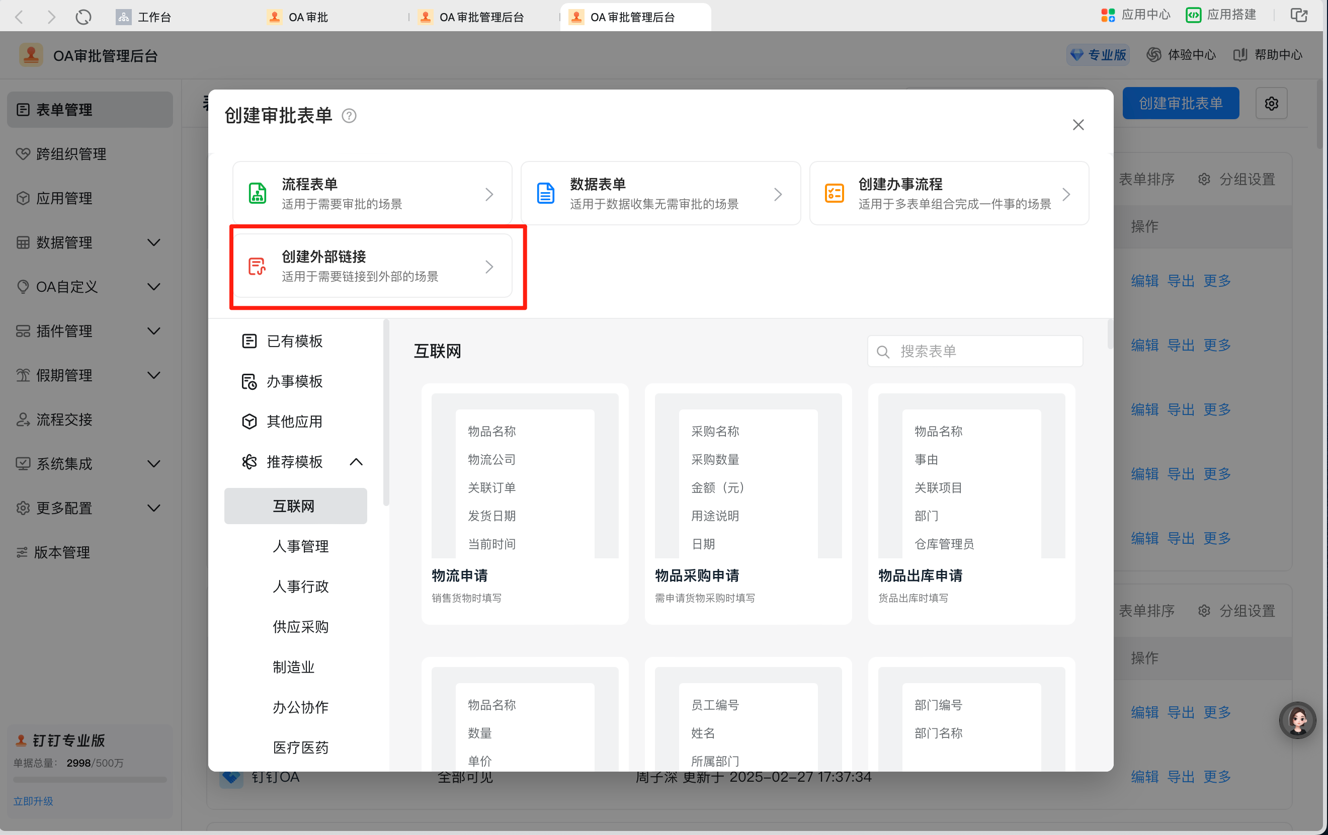Click the pop-out window icon top right

[1299, 16]
